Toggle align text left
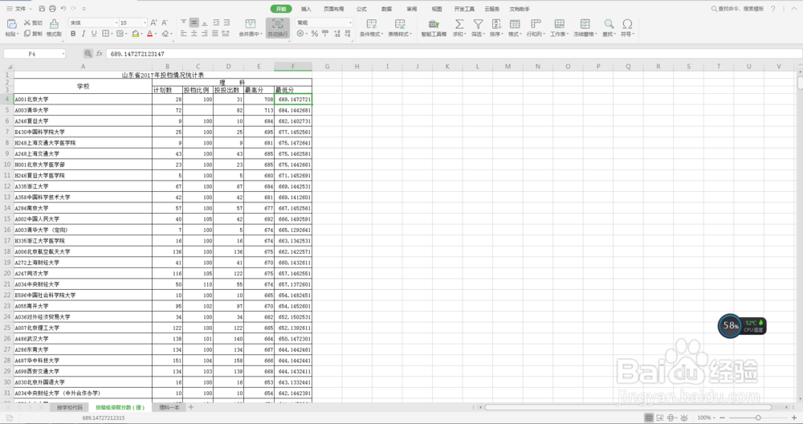Screen dimensions: 803x424 click(183, 33)
